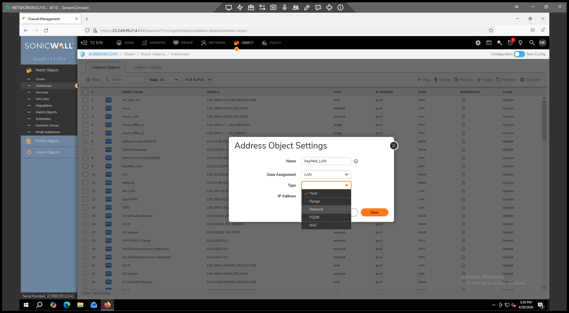This screenshot has width=569, height=313.
Task: Open the IPv4 & IPv6 filter dropdown
Action: pos(198,80)
